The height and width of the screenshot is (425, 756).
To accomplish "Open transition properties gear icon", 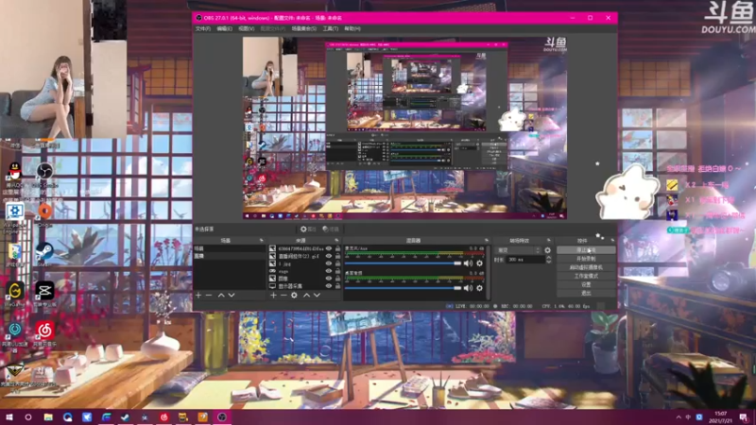I will click(547, 250).
